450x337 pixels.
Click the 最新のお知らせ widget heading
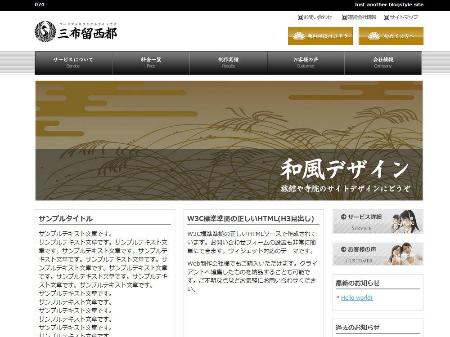tap(358, 283)
